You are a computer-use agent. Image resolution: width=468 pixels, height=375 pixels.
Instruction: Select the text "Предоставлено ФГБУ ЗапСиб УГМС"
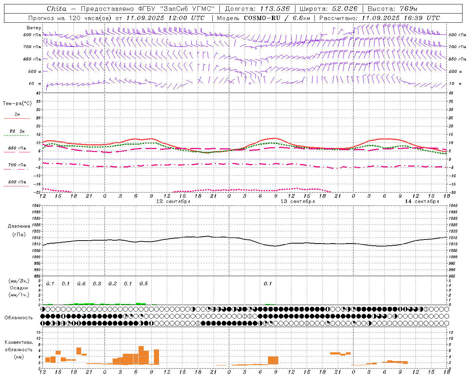coord(148,9)
